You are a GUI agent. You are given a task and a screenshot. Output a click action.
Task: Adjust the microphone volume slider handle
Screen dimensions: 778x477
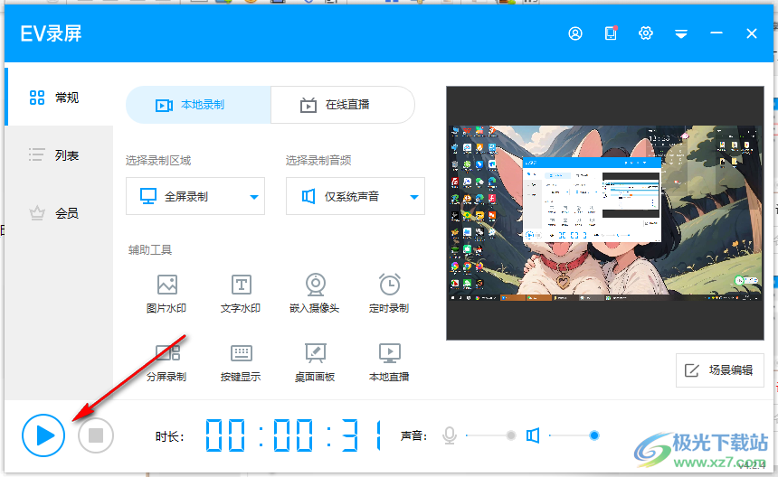click(x=511, y=435)
